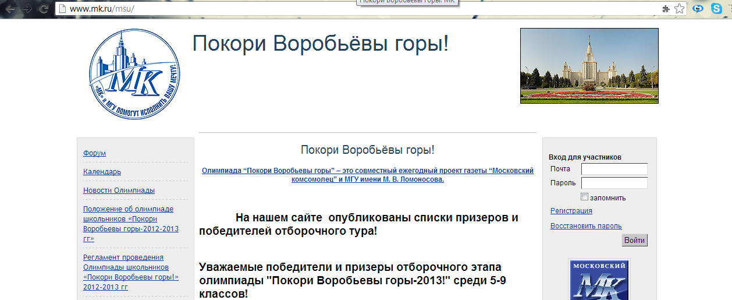
Task: Open Положение об олимпиаде школьников link
Action: click(131, 224)
